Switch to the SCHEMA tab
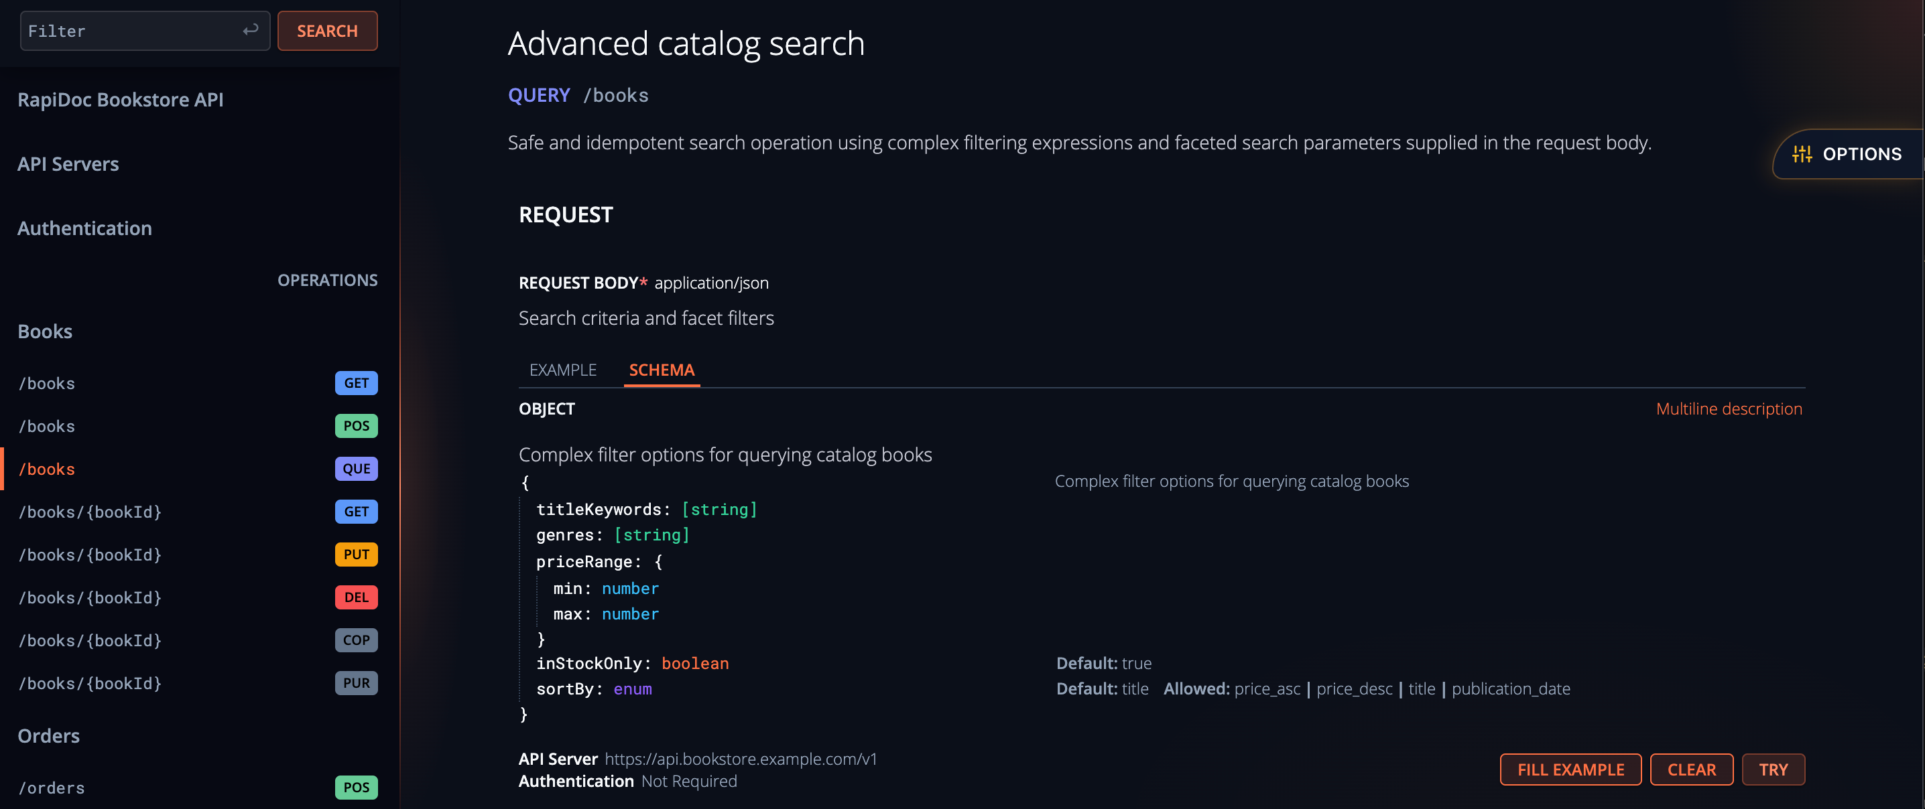The image size is (1925, 809). click(662, 370)
